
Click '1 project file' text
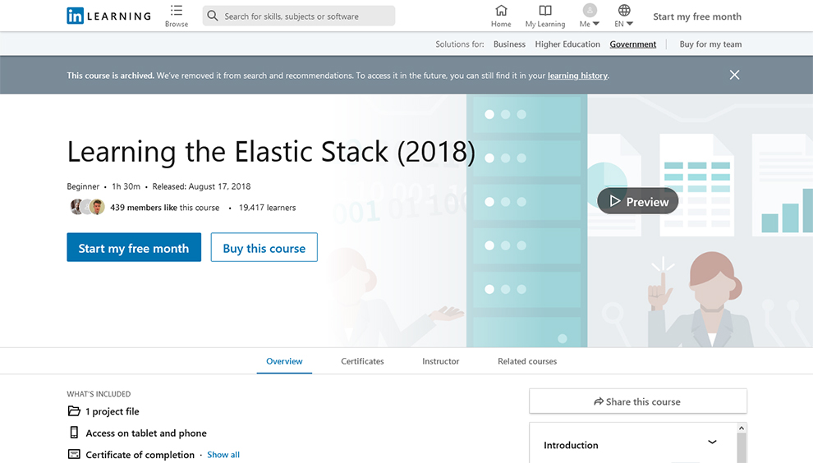coord(113,411)
